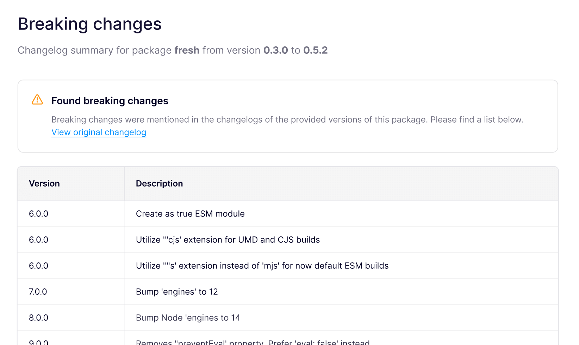Screen dimensions: 579x345
Task: Click version 6.0.0 beside the cjs extension row
Action: pos(38,240)
